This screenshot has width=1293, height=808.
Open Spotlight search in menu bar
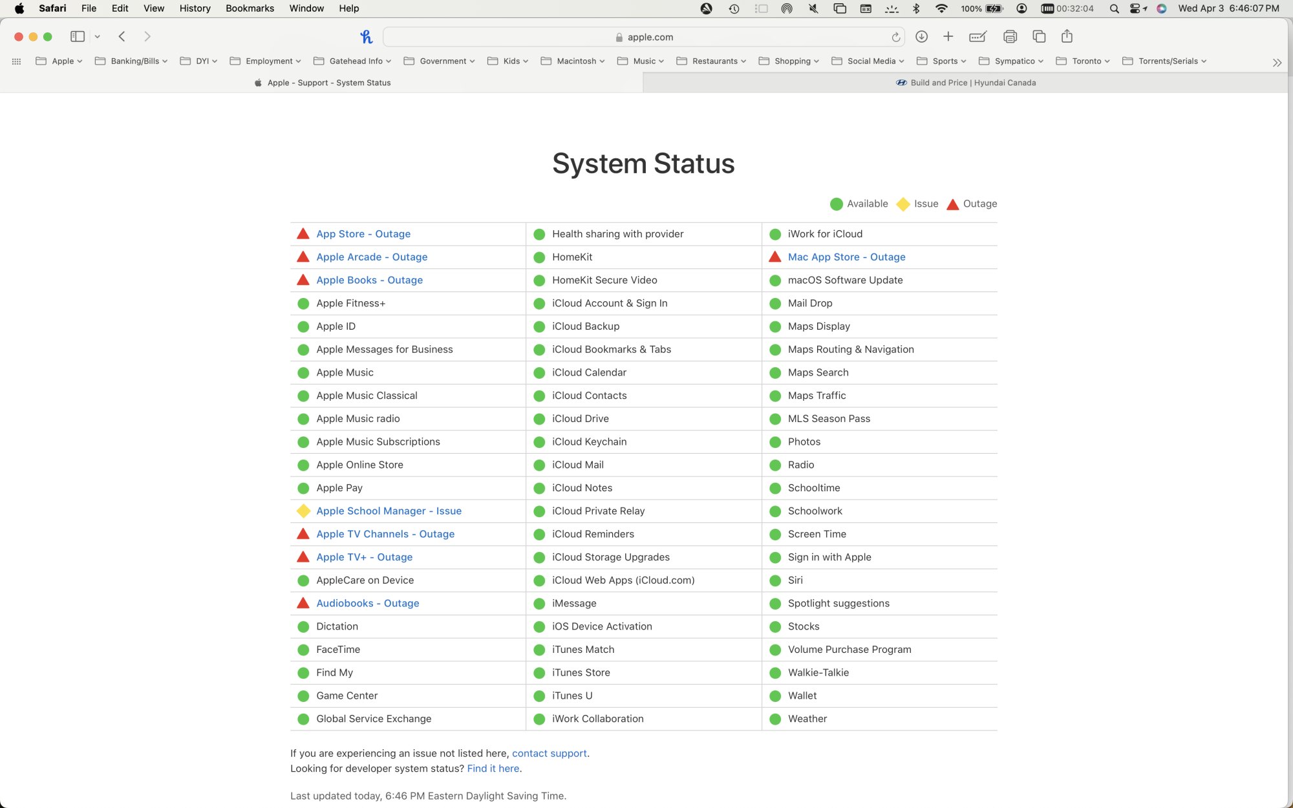point(1114,8)
